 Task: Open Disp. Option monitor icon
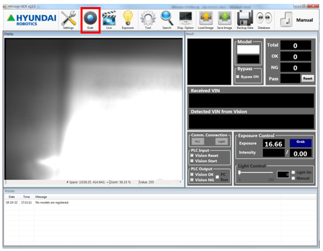(186, 19)
